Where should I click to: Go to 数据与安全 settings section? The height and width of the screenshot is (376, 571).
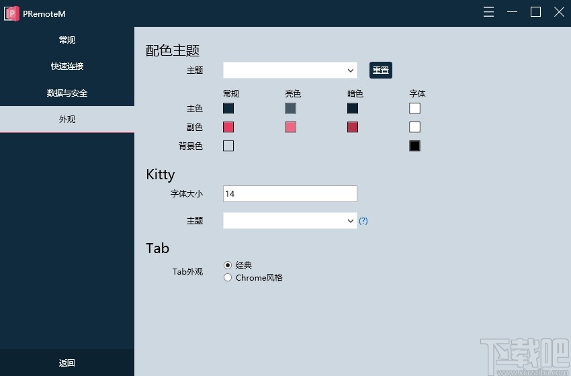point(67,93)
